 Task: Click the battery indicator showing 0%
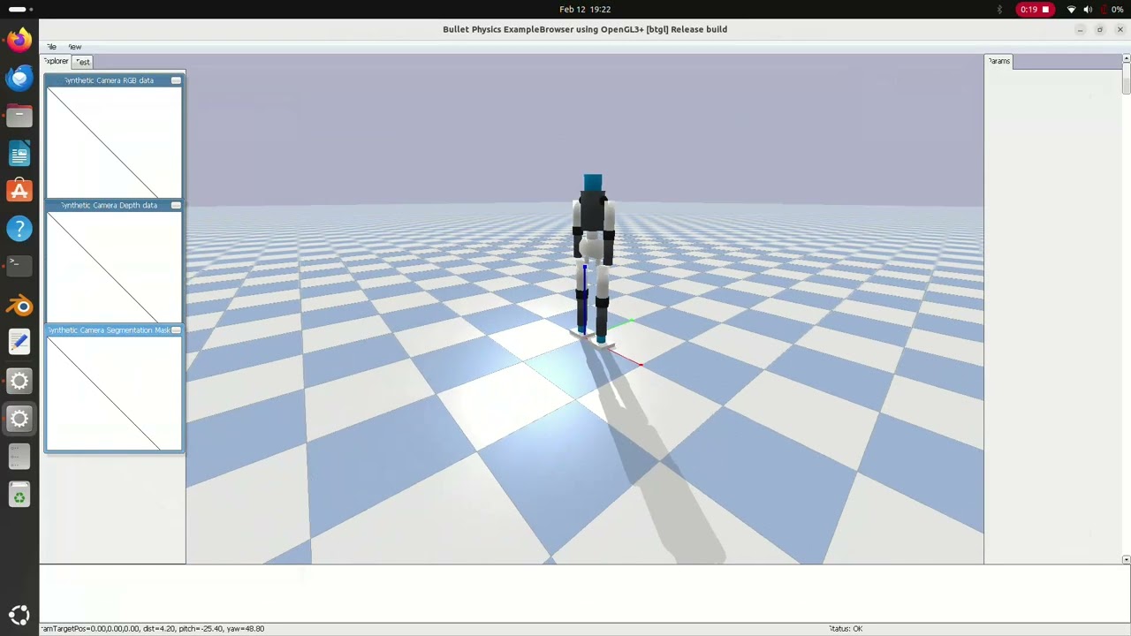tap(1112, 10)
